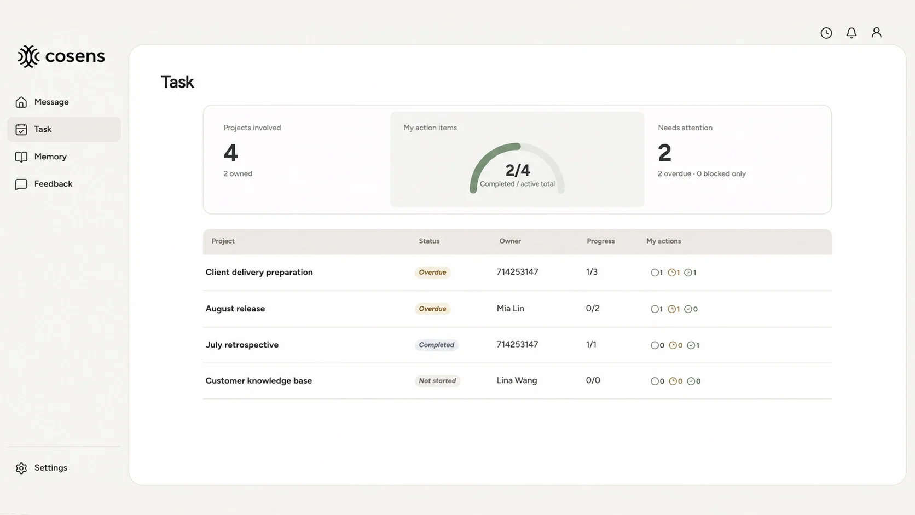Click the Not started status badge
This screenshot has height=515, width=915.
[437, 381]
